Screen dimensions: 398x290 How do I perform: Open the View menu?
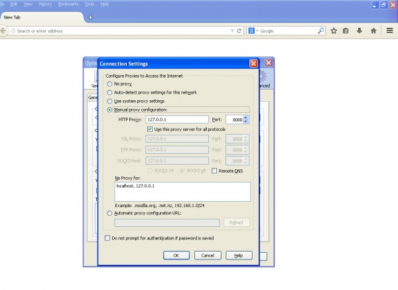tap(28, 4)
